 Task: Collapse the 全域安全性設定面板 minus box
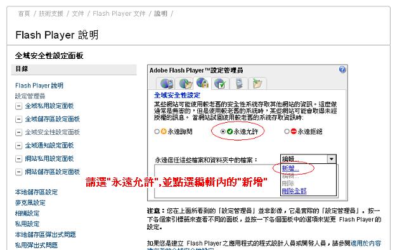[18, 132]
